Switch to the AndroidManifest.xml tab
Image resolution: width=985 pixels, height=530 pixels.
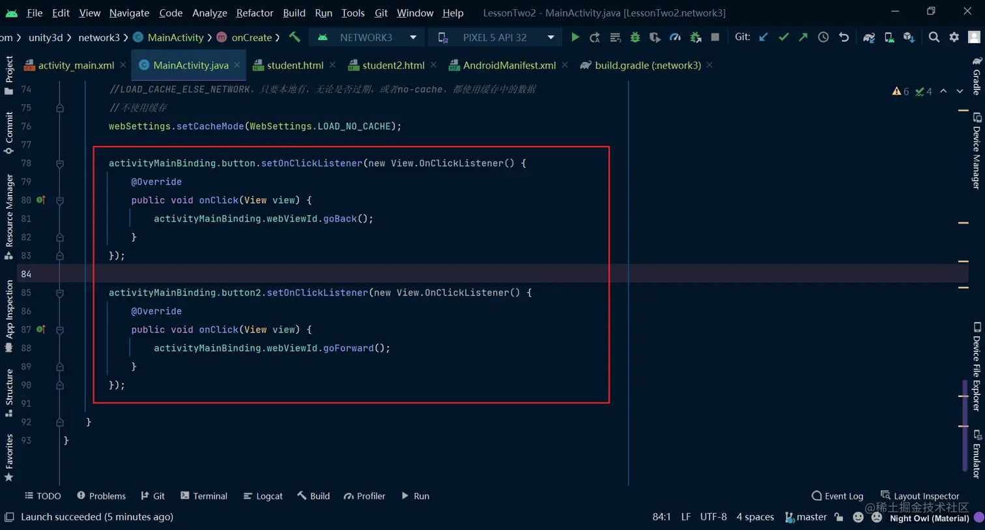coord(509,65)
